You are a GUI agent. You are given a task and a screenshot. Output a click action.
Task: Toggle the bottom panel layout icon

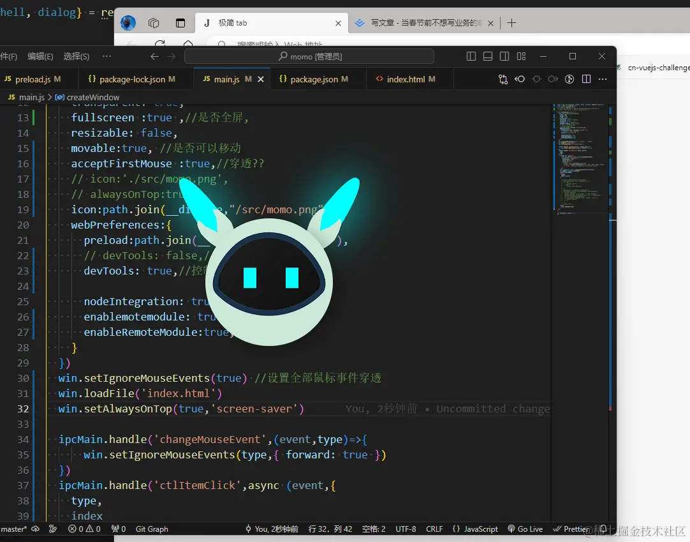(488, 56)
